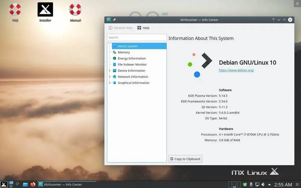Image resolution: width=301 pixels, height=188 pixels.
Task: Click the KDE Plasma logo image
Action: tap(200, 65)
